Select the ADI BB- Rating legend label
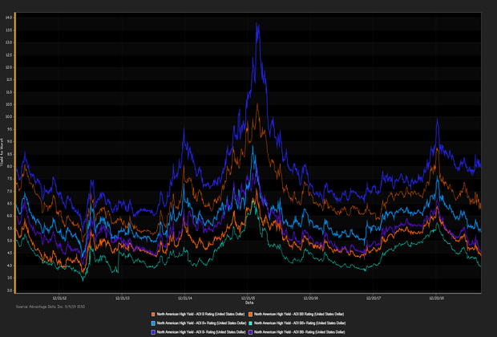The image size is (497, 337). [300, 332]
